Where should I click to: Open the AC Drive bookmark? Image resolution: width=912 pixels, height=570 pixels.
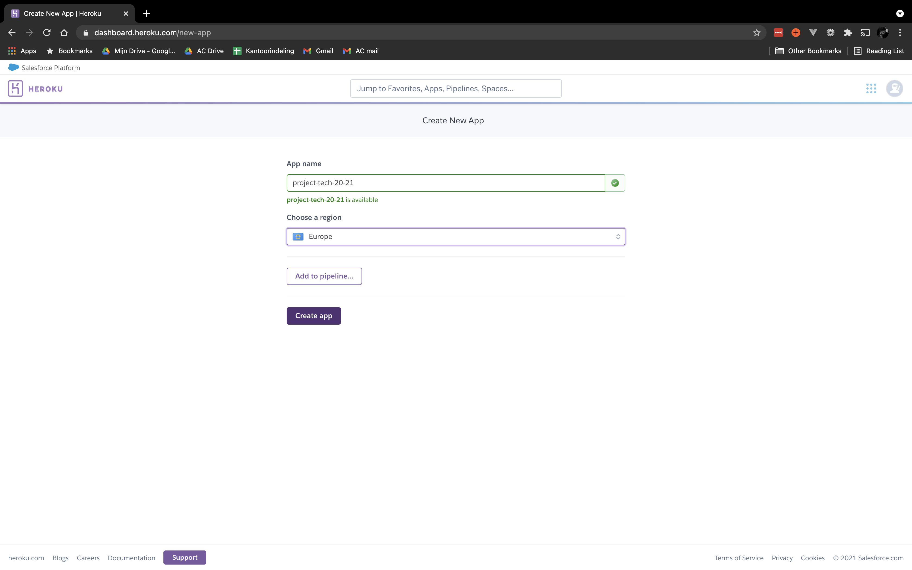click(204, 51)
